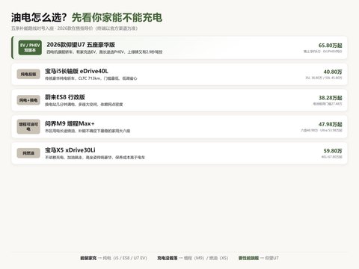Open the 2026款仰望U7 五座豪华版 card title
The width and height of the screenshot is (359, 269).
click(x=81, y=45)
